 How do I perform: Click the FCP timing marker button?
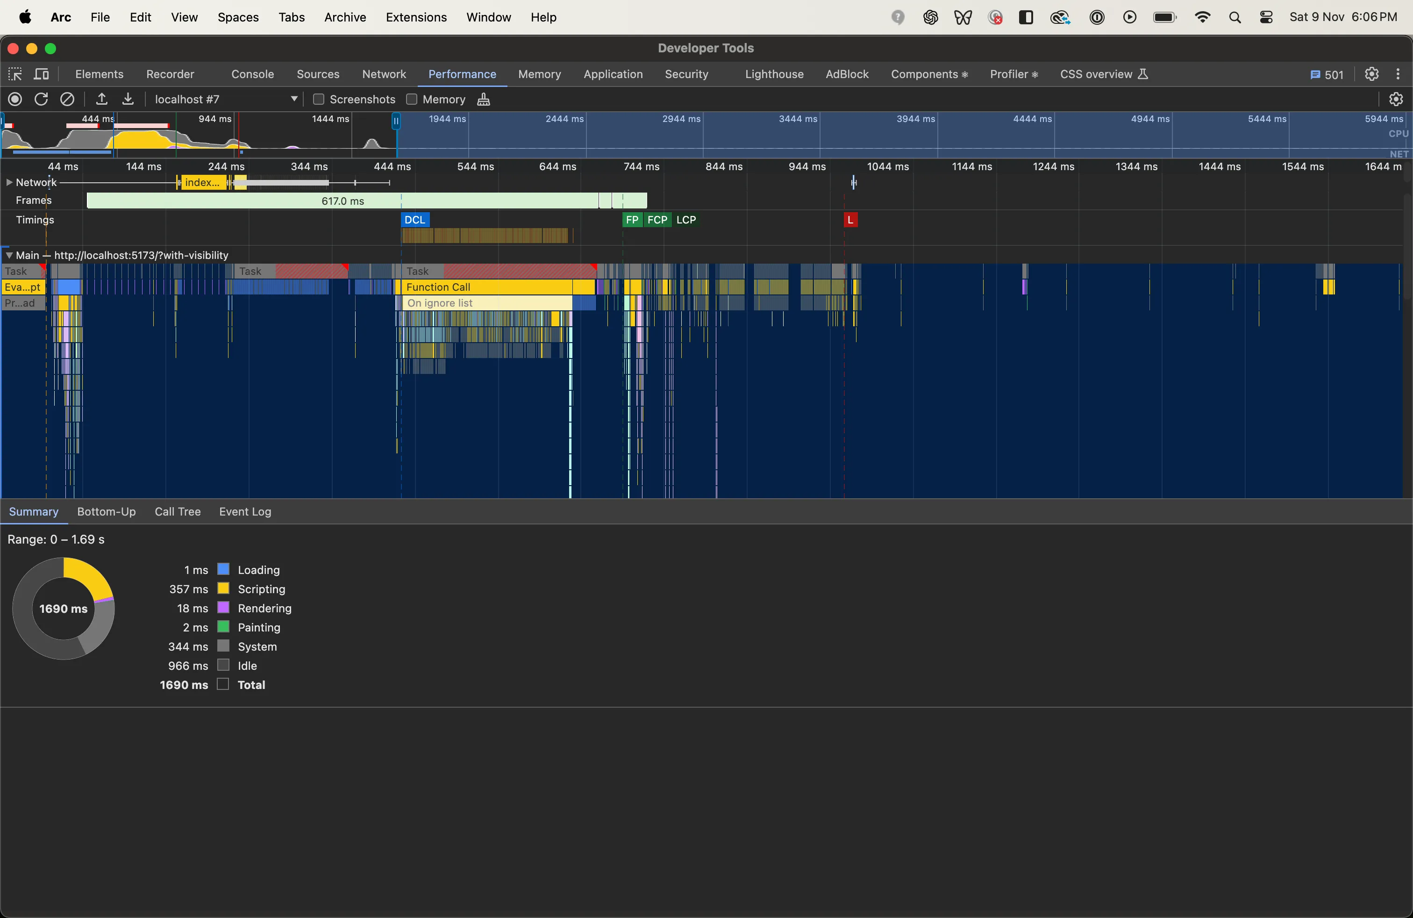click(657, 220)
